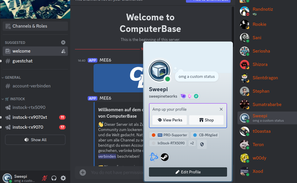Open the guestchat channel
297x183 pixels.
[x=35, y=61]
